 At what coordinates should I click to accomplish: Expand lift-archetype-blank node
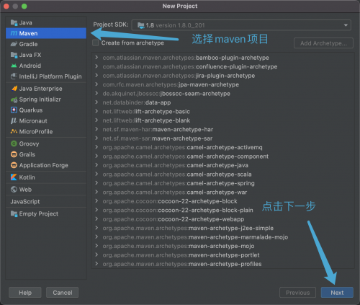point(96,120)
